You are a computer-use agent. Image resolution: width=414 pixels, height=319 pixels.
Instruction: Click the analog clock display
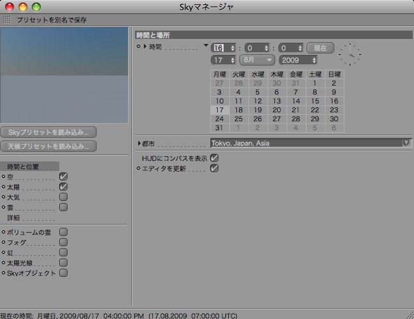pyautogui.click(x=350, y=54)
